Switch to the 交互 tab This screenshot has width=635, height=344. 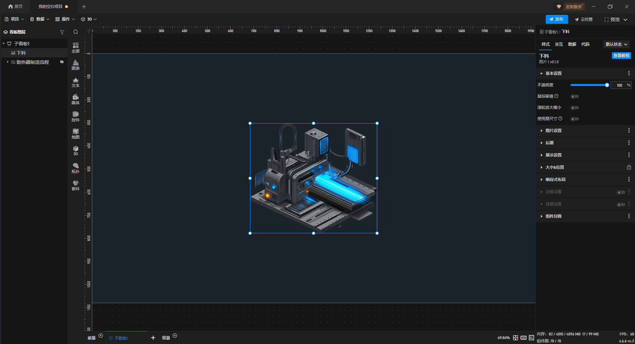coord(559,44)
